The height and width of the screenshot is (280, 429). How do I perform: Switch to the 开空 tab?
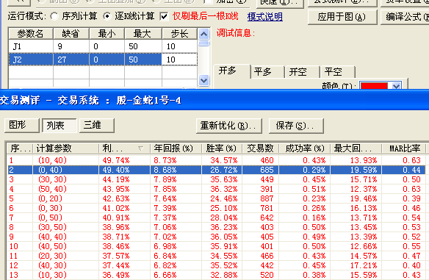click(x=303, y=72)
